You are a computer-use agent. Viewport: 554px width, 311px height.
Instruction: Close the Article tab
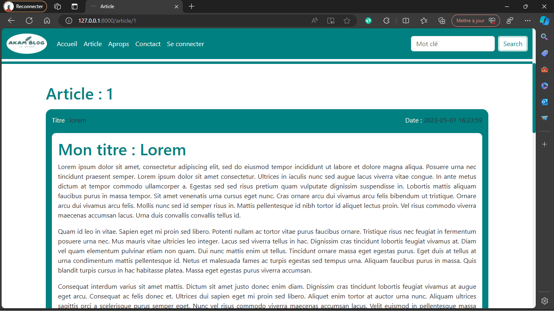(x=176, y=6)
